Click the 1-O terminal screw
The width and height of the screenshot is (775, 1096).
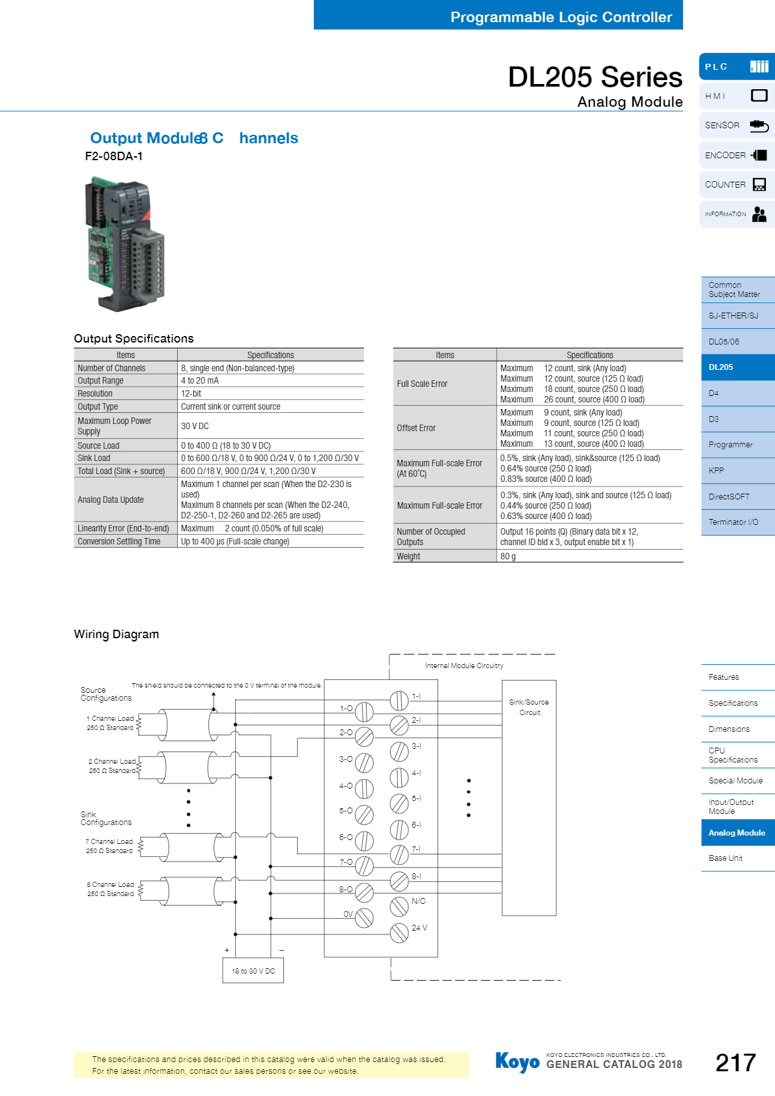pyautogui.click(x=364, y=711)
